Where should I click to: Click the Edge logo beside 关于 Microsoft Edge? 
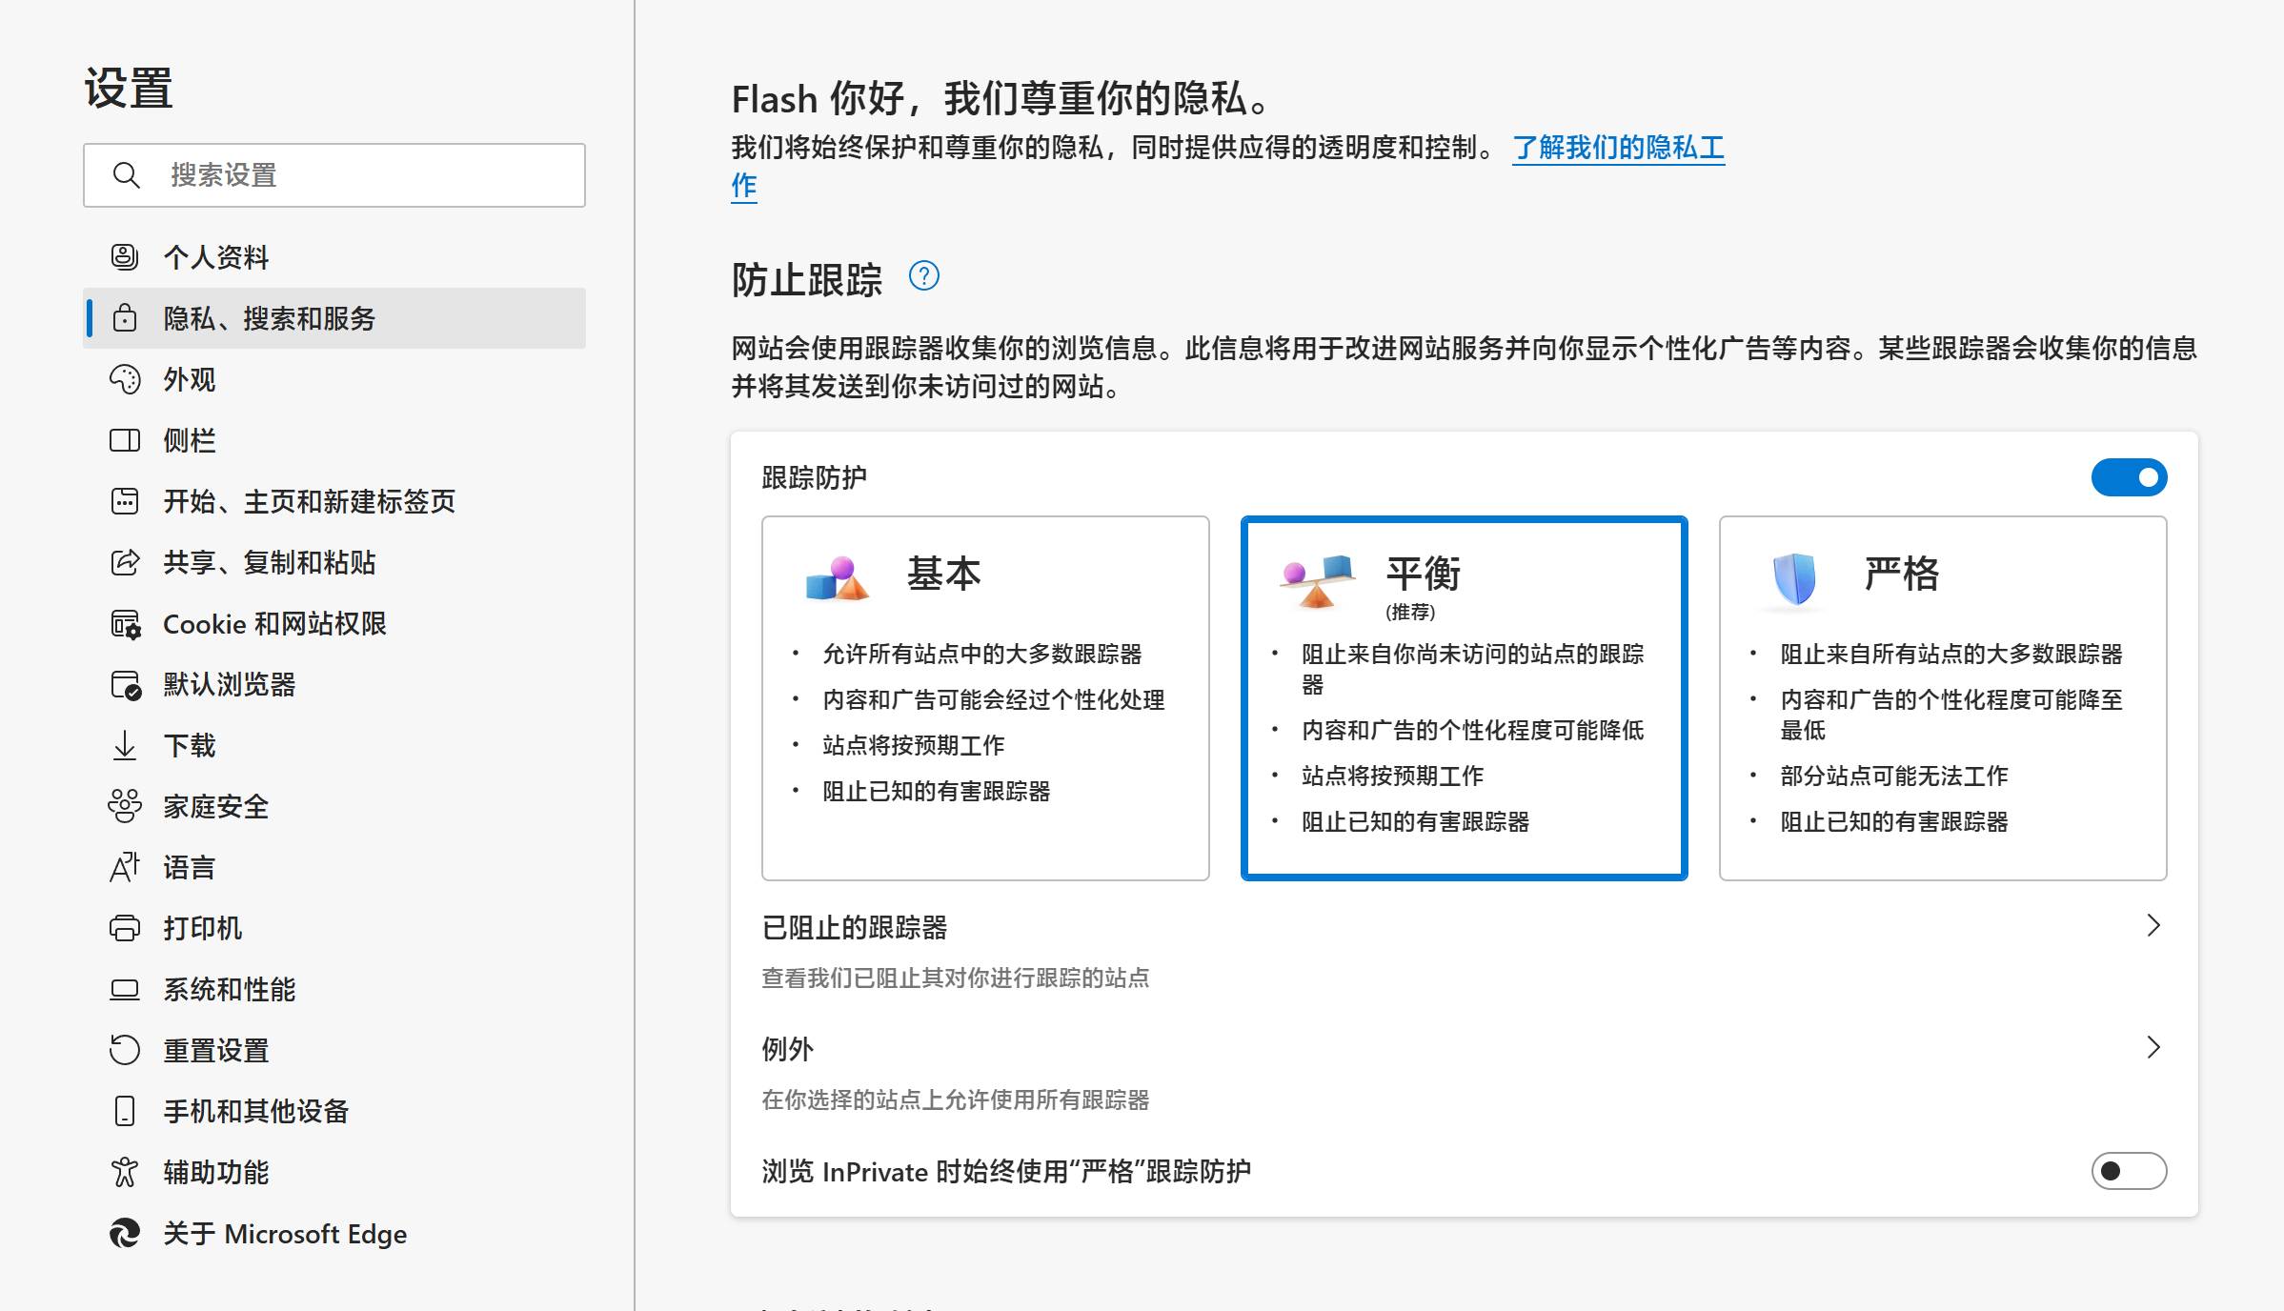pyautogui.click(x=125, y=1233)
